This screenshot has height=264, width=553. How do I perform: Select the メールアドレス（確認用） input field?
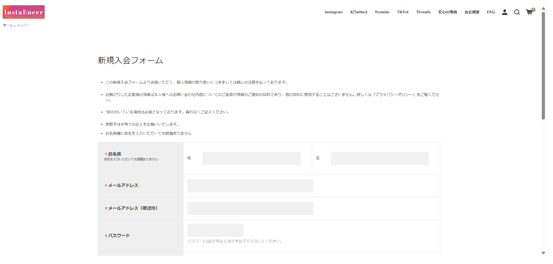251,208
